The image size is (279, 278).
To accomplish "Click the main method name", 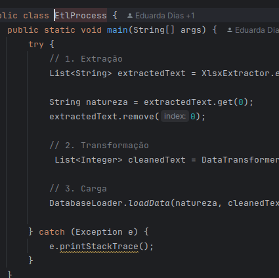I will pos(118,30).
